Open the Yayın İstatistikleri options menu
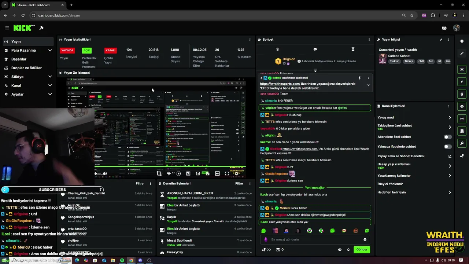The image size is (469, 264). coord(250,40)
